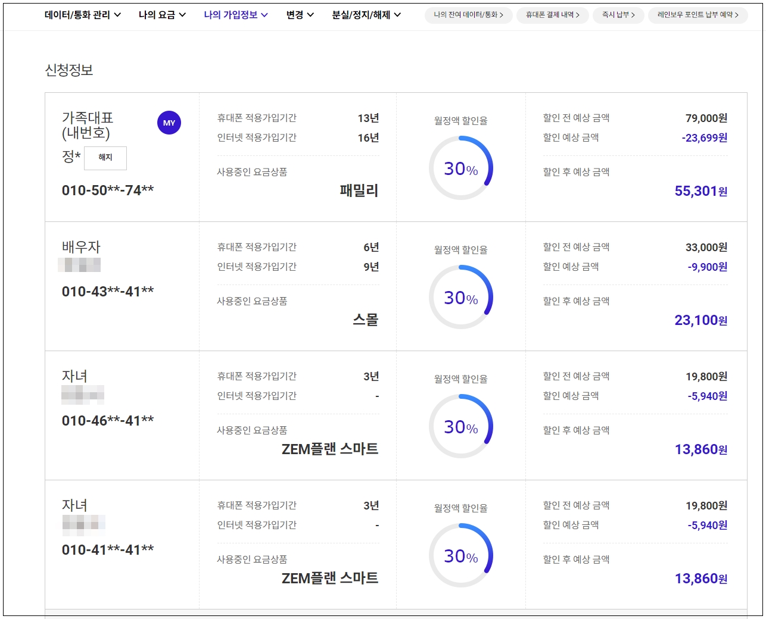Click the 30% discount circle for 배우자
Viewport: 766px width, 619px height.
tap(461, 298)
